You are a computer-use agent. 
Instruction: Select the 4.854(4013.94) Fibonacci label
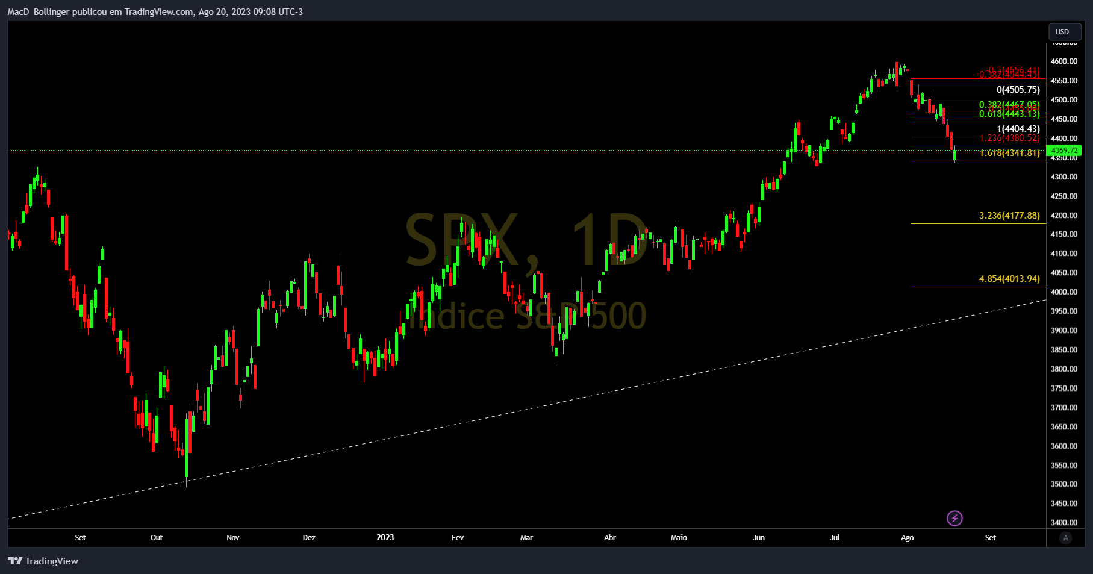(1009, 279)
